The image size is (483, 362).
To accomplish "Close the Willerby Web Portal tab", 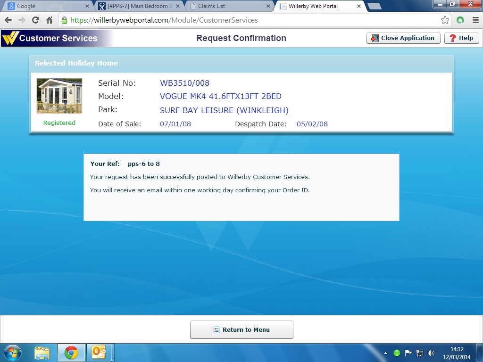I will [x=359, y=6].
